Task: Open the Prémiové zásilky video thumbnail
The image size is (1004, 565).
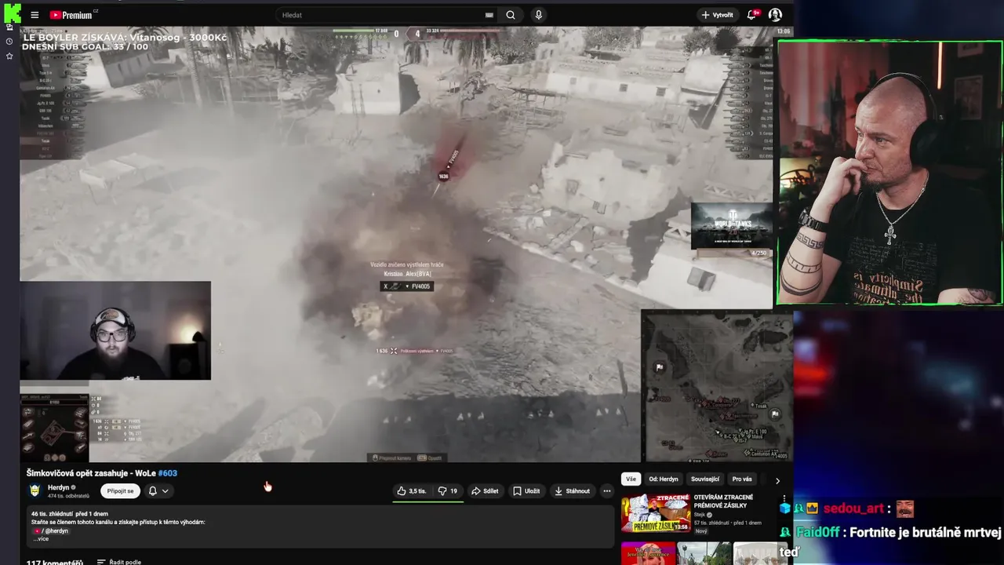Action: coord(656,513)
